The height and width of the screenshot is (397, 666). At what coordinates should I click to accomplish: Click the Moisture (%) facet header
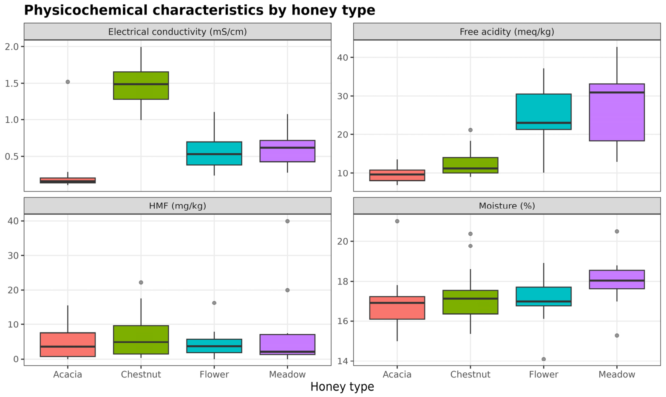pyautogui.click(x=507, y=206)
